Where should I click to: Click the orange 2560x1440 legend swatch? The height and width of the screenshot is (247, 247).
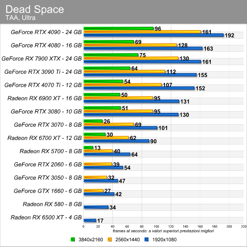click(110, 240)
